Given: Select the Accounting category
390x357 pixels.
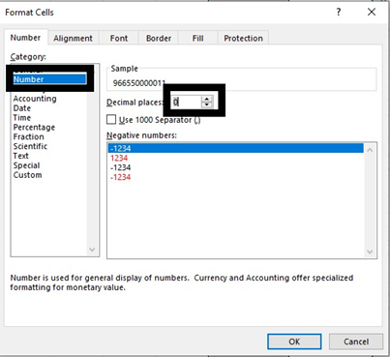Looking at the screenshot, I should pos(35,99).
